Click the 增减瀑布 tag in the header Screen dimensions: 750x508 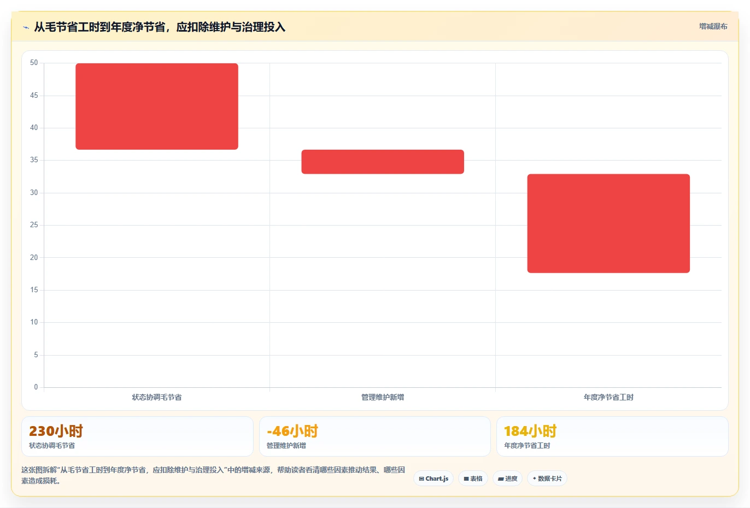(713, 26)
